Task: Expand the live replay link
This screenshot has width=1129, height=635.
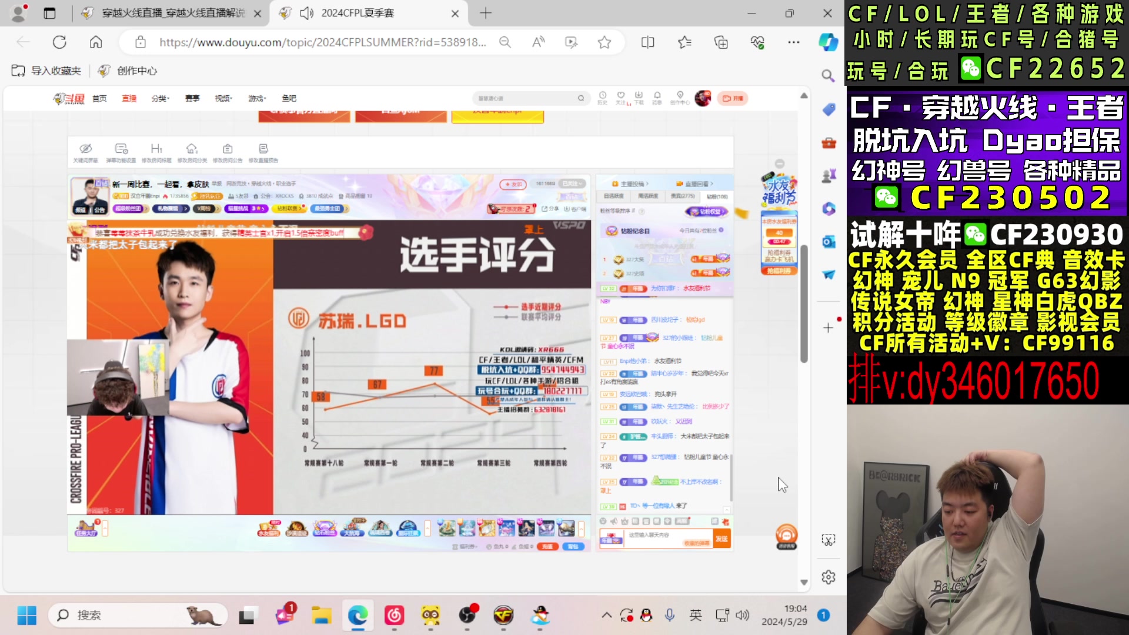Action: (695, 184)
